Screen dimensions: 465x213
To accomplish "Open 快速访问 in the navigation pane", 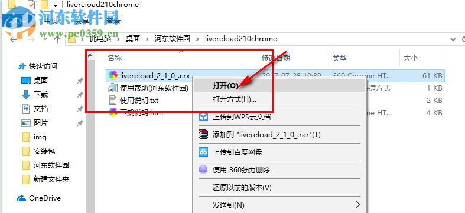I will [43, 66].
